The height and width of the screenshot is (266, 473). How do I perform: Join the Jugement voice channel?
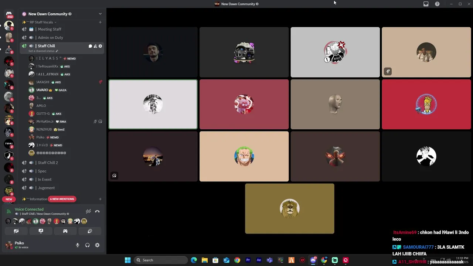point(61,188)
